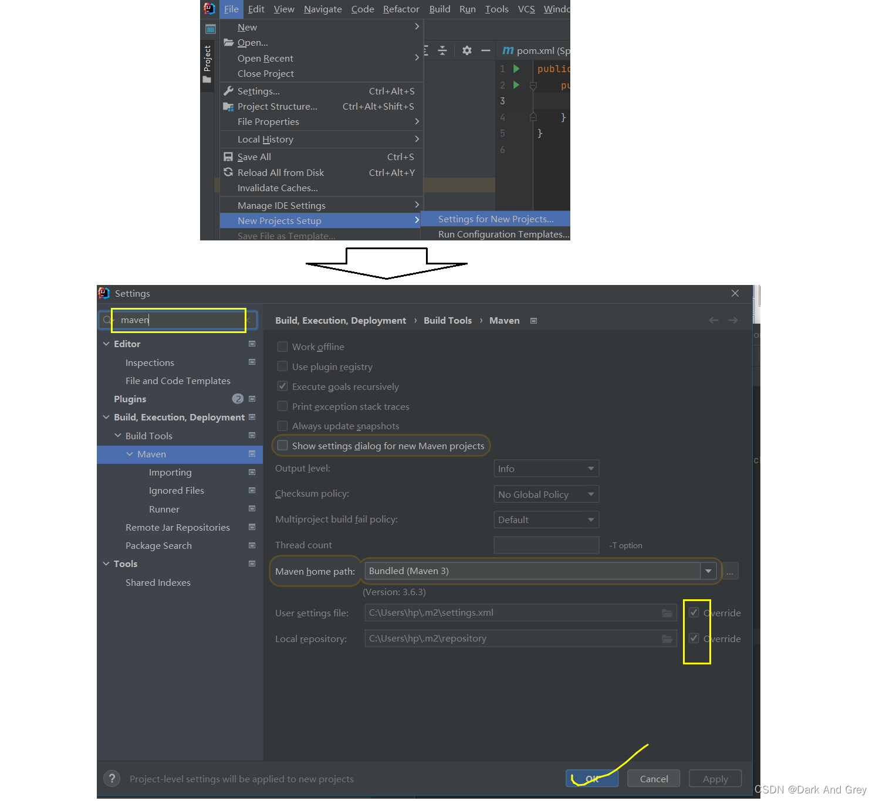This screenshot has width=876, height=801.
Task: Select Remote Jar Repositories
Action: tap(178, 527)
